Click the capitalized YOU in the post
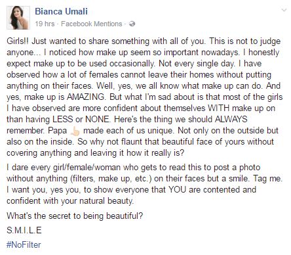Image resolution: width=291 pixels, height=255 pixels. point(177,189)
